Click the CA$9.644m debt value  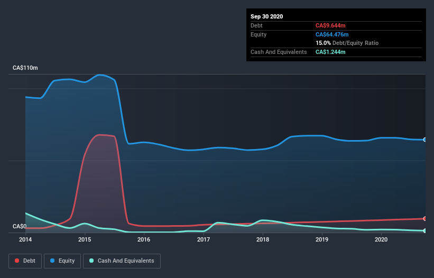pos(330,25)
